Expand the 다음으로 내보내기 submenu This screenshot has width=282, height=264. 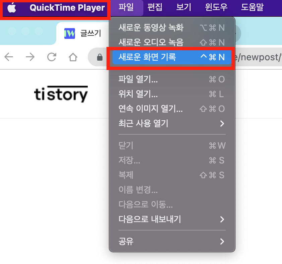tap(172, 219)
